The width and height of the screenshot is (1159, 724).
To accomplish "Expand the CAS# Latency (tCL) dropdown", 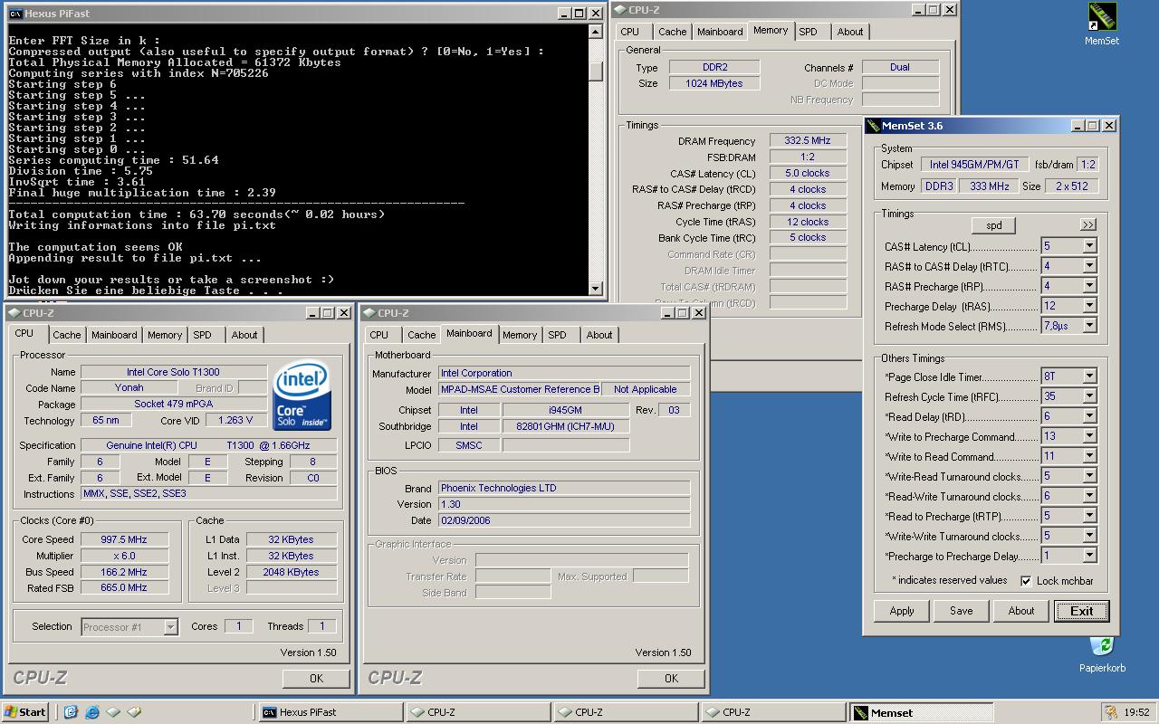I will click(x=1089, y=246).
